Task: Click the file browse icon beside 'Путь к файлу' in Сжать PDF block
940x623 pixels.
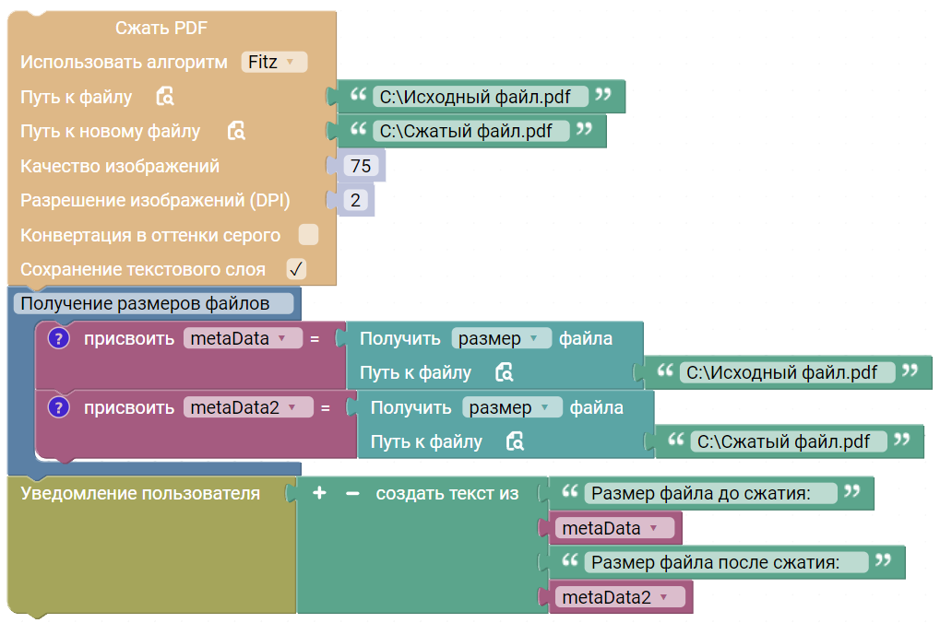Action: pyautogui.click(x=165, y=97)
